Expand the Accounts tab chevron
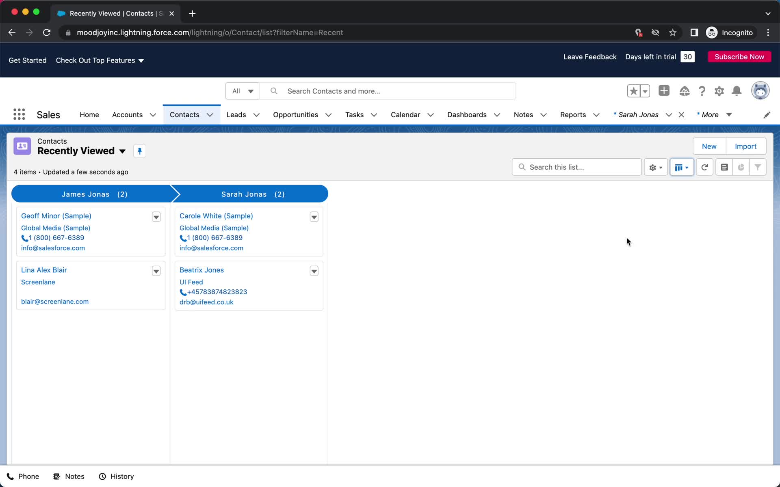This screenshot has width=780, height=487. click(x=153, y=115)
